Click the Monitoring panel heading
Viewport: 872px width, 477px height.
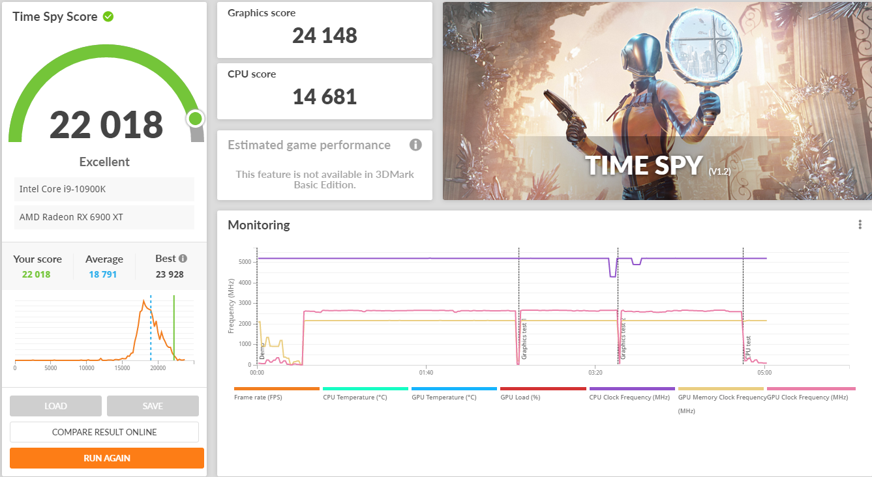259,225
